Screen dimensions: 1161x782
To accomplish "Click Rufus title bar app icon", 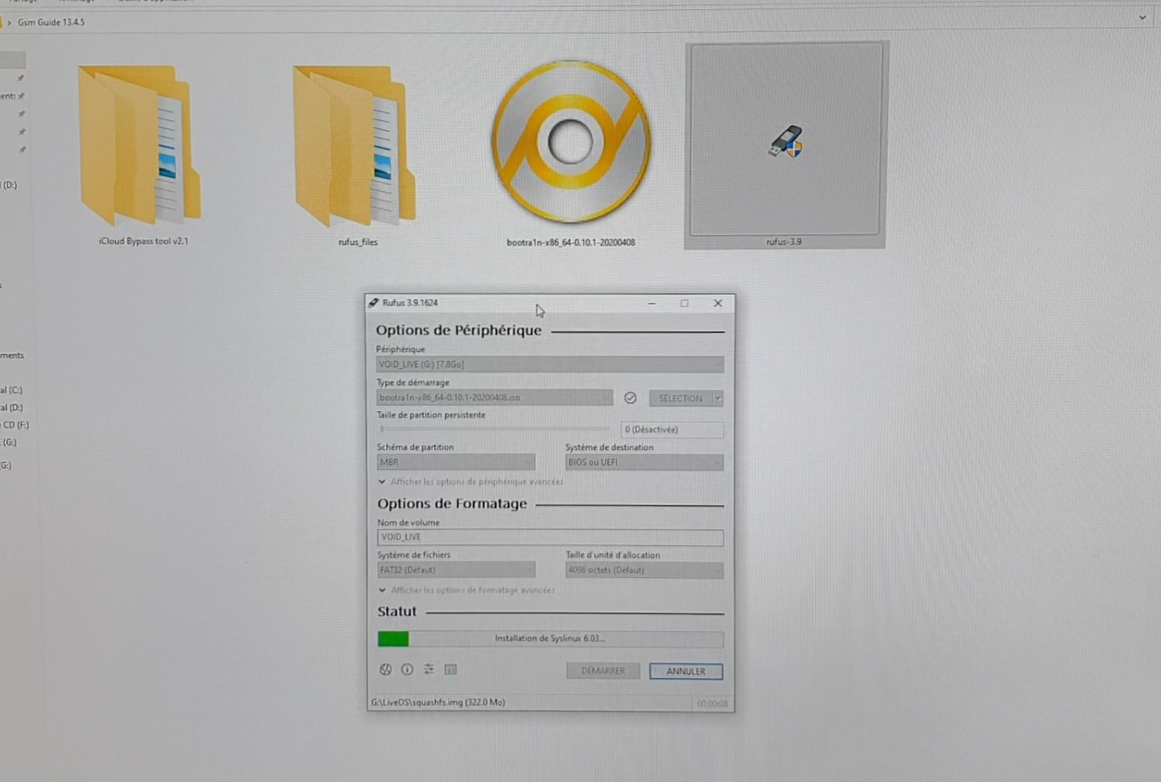I will (x=374, y=303).
